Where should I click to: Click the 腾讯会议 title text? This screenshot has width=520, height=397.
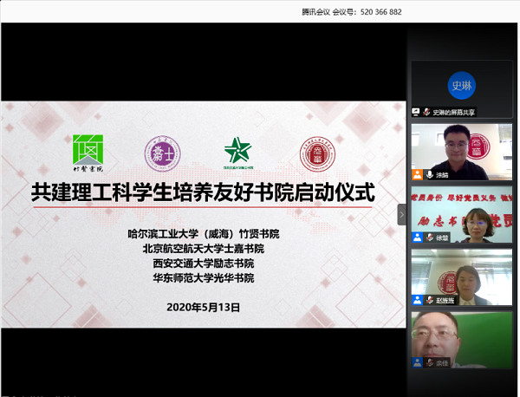click(315, 12)
